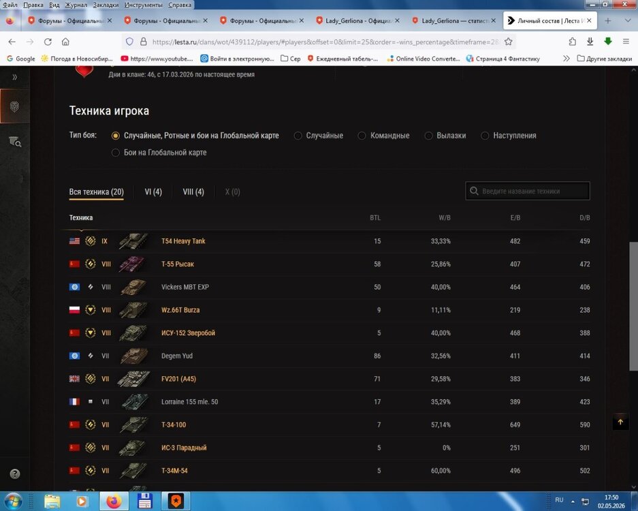The image size is (638, 511).
Task: Open a new browser tab
Action: [608, 20]
